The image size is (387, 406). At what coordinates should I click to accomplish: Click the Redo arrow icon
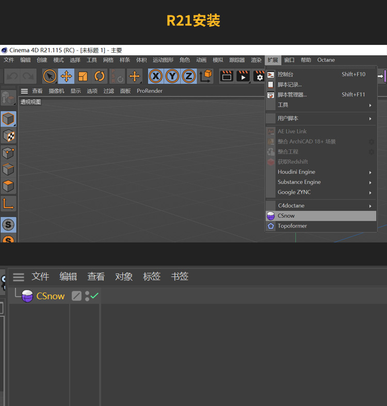pos(28,76)
